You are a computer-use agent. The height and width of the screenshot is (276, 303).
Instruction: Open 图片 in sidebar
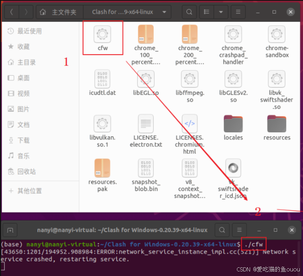40,109
